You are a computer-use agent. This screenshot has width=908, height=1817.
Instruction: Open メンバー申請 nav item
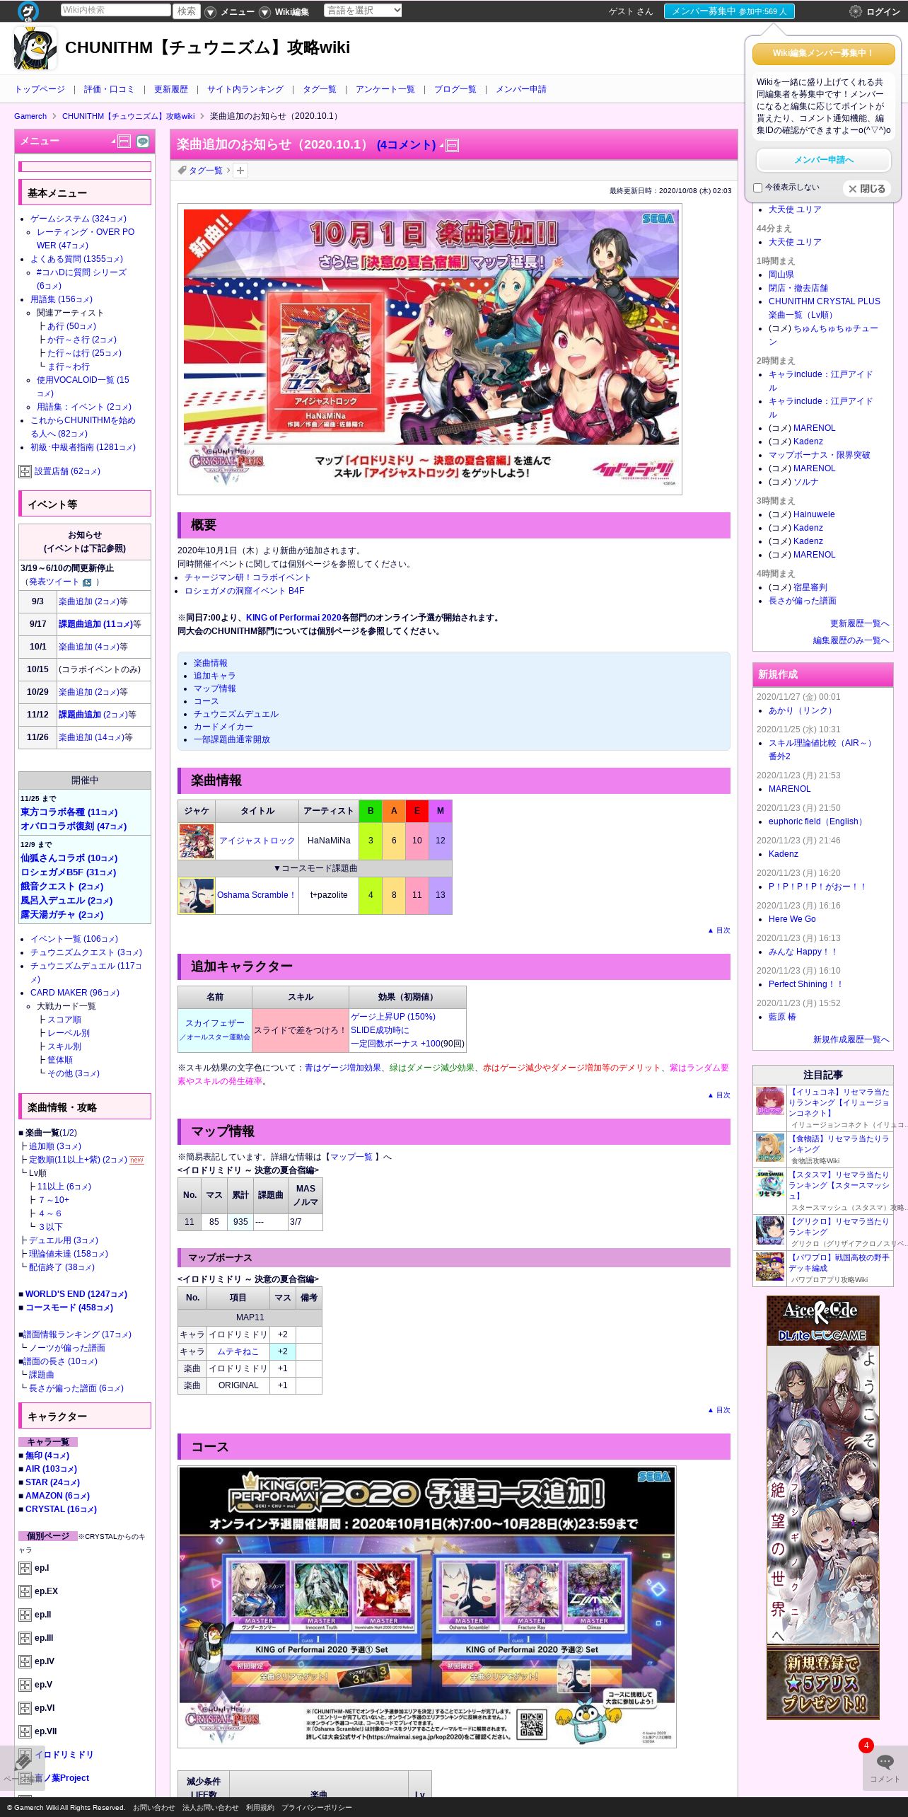[x=521, y=90]
